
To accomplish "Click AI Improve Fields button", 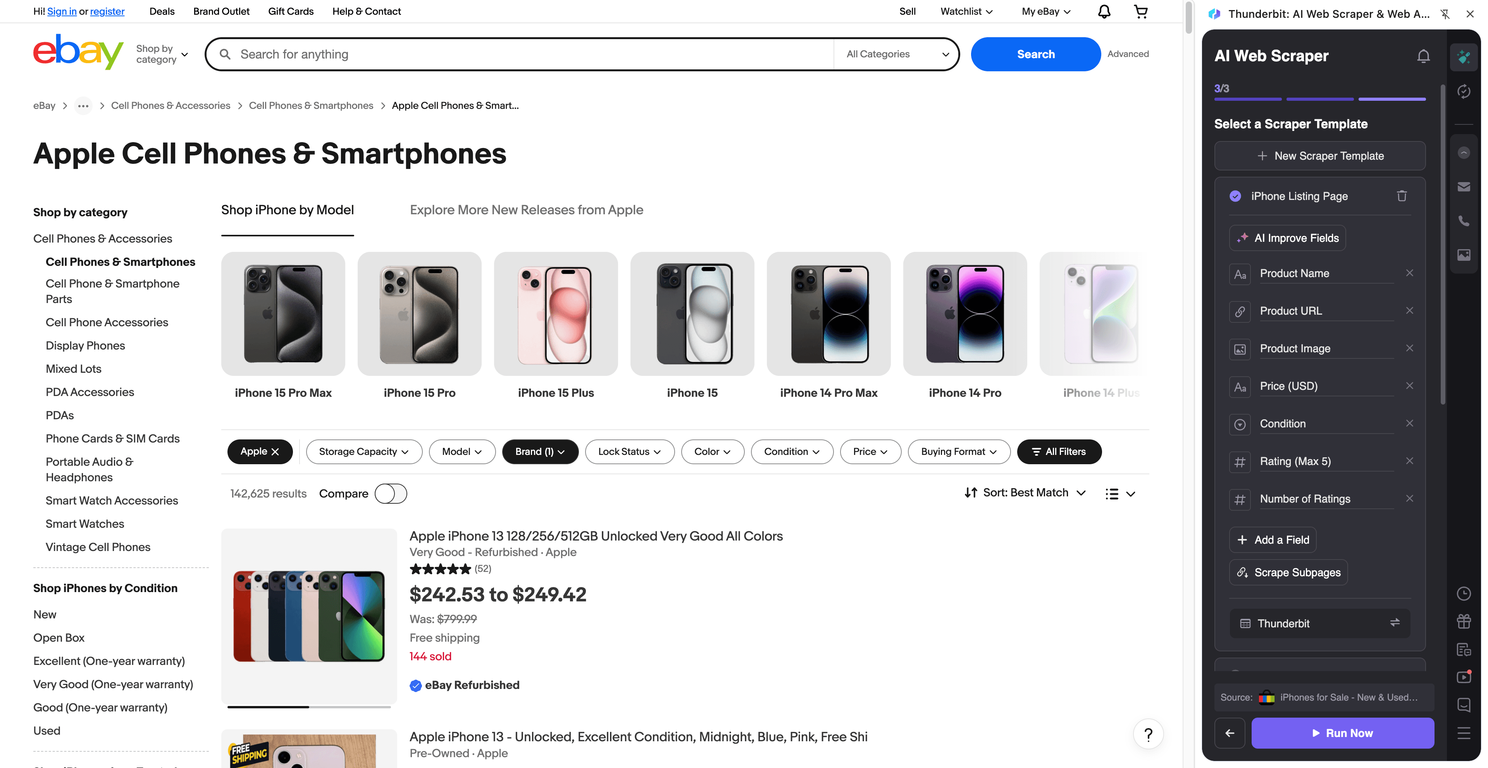I will [1287, 238].
